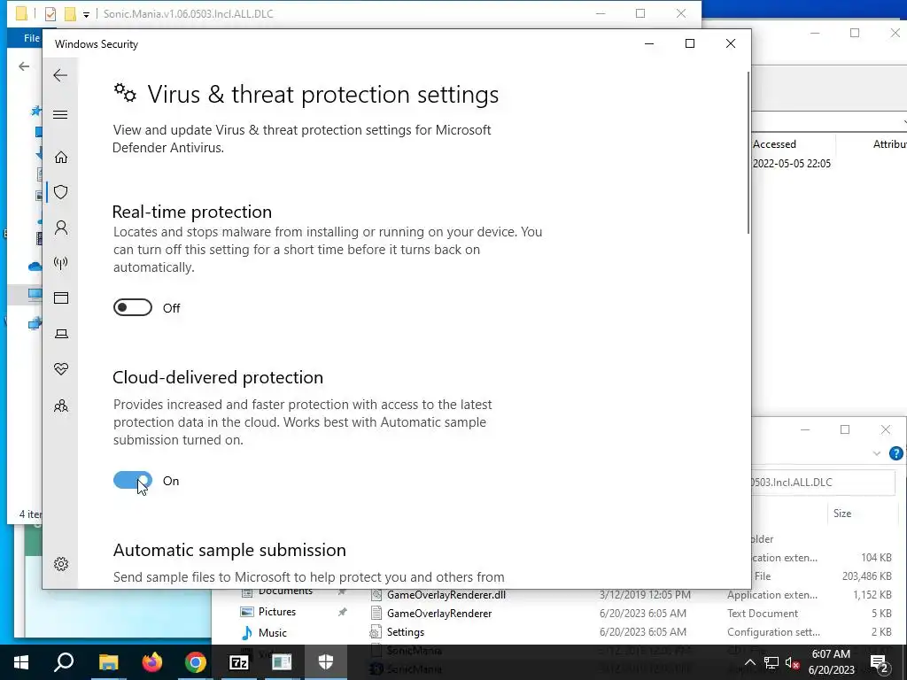Viewport: 907px width, 680px height.
Task: Select GameOverlayRenderer.dll file
Action: click(446, 594)
